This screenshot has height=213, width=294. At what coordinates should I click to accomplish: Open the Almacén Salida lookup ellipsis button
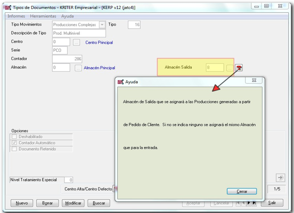coord(230,68)
